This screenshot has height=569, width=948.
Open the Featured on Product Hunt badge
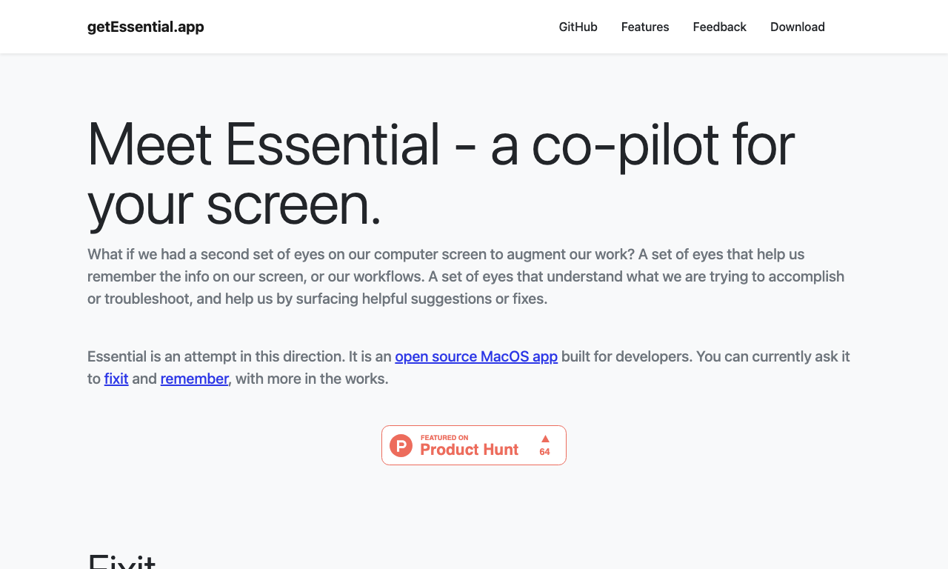click(x=474, y=445)
